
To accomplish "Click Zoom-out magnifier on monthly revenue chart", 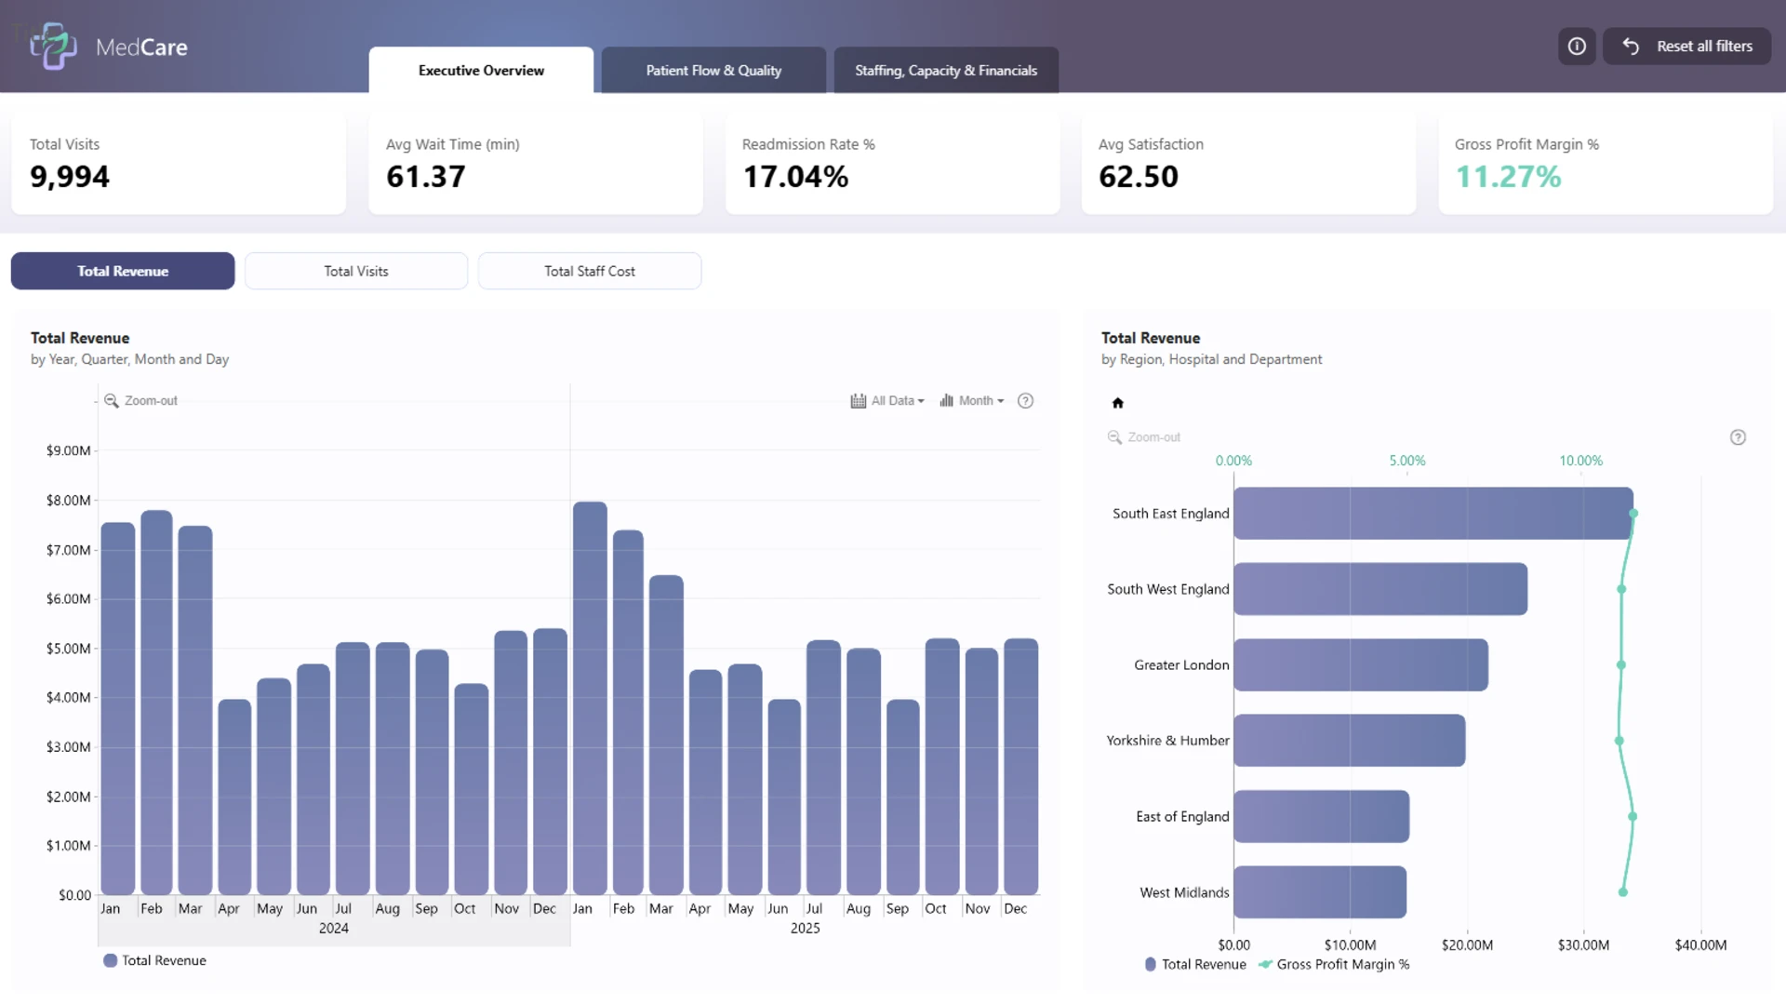I will click(x=111, y=401).
